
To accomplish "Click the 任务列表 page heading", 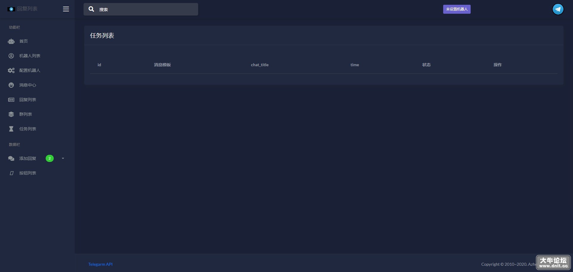I will pos(102,35).
